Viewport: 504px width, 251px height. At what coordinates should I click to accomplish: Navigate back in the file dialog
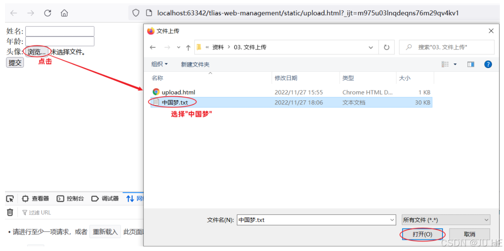tap(152, 47)
